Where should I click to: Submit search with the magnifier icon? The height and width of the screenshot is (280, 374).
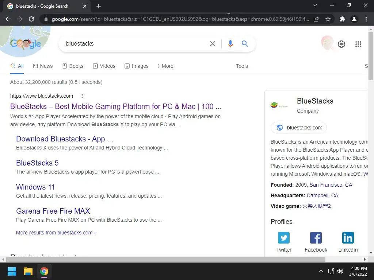(245, 44)
